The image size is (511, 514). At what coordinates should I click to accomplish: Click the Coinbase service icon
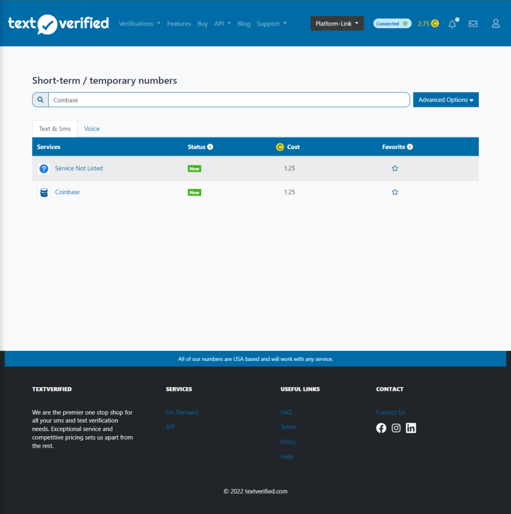[x=44, y=192]
